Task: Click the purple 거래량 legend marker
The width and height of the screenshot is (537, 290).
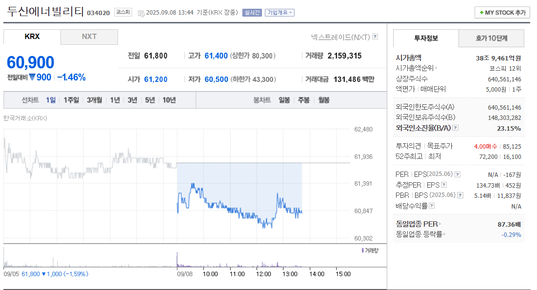Action: [x=363, y=251]
